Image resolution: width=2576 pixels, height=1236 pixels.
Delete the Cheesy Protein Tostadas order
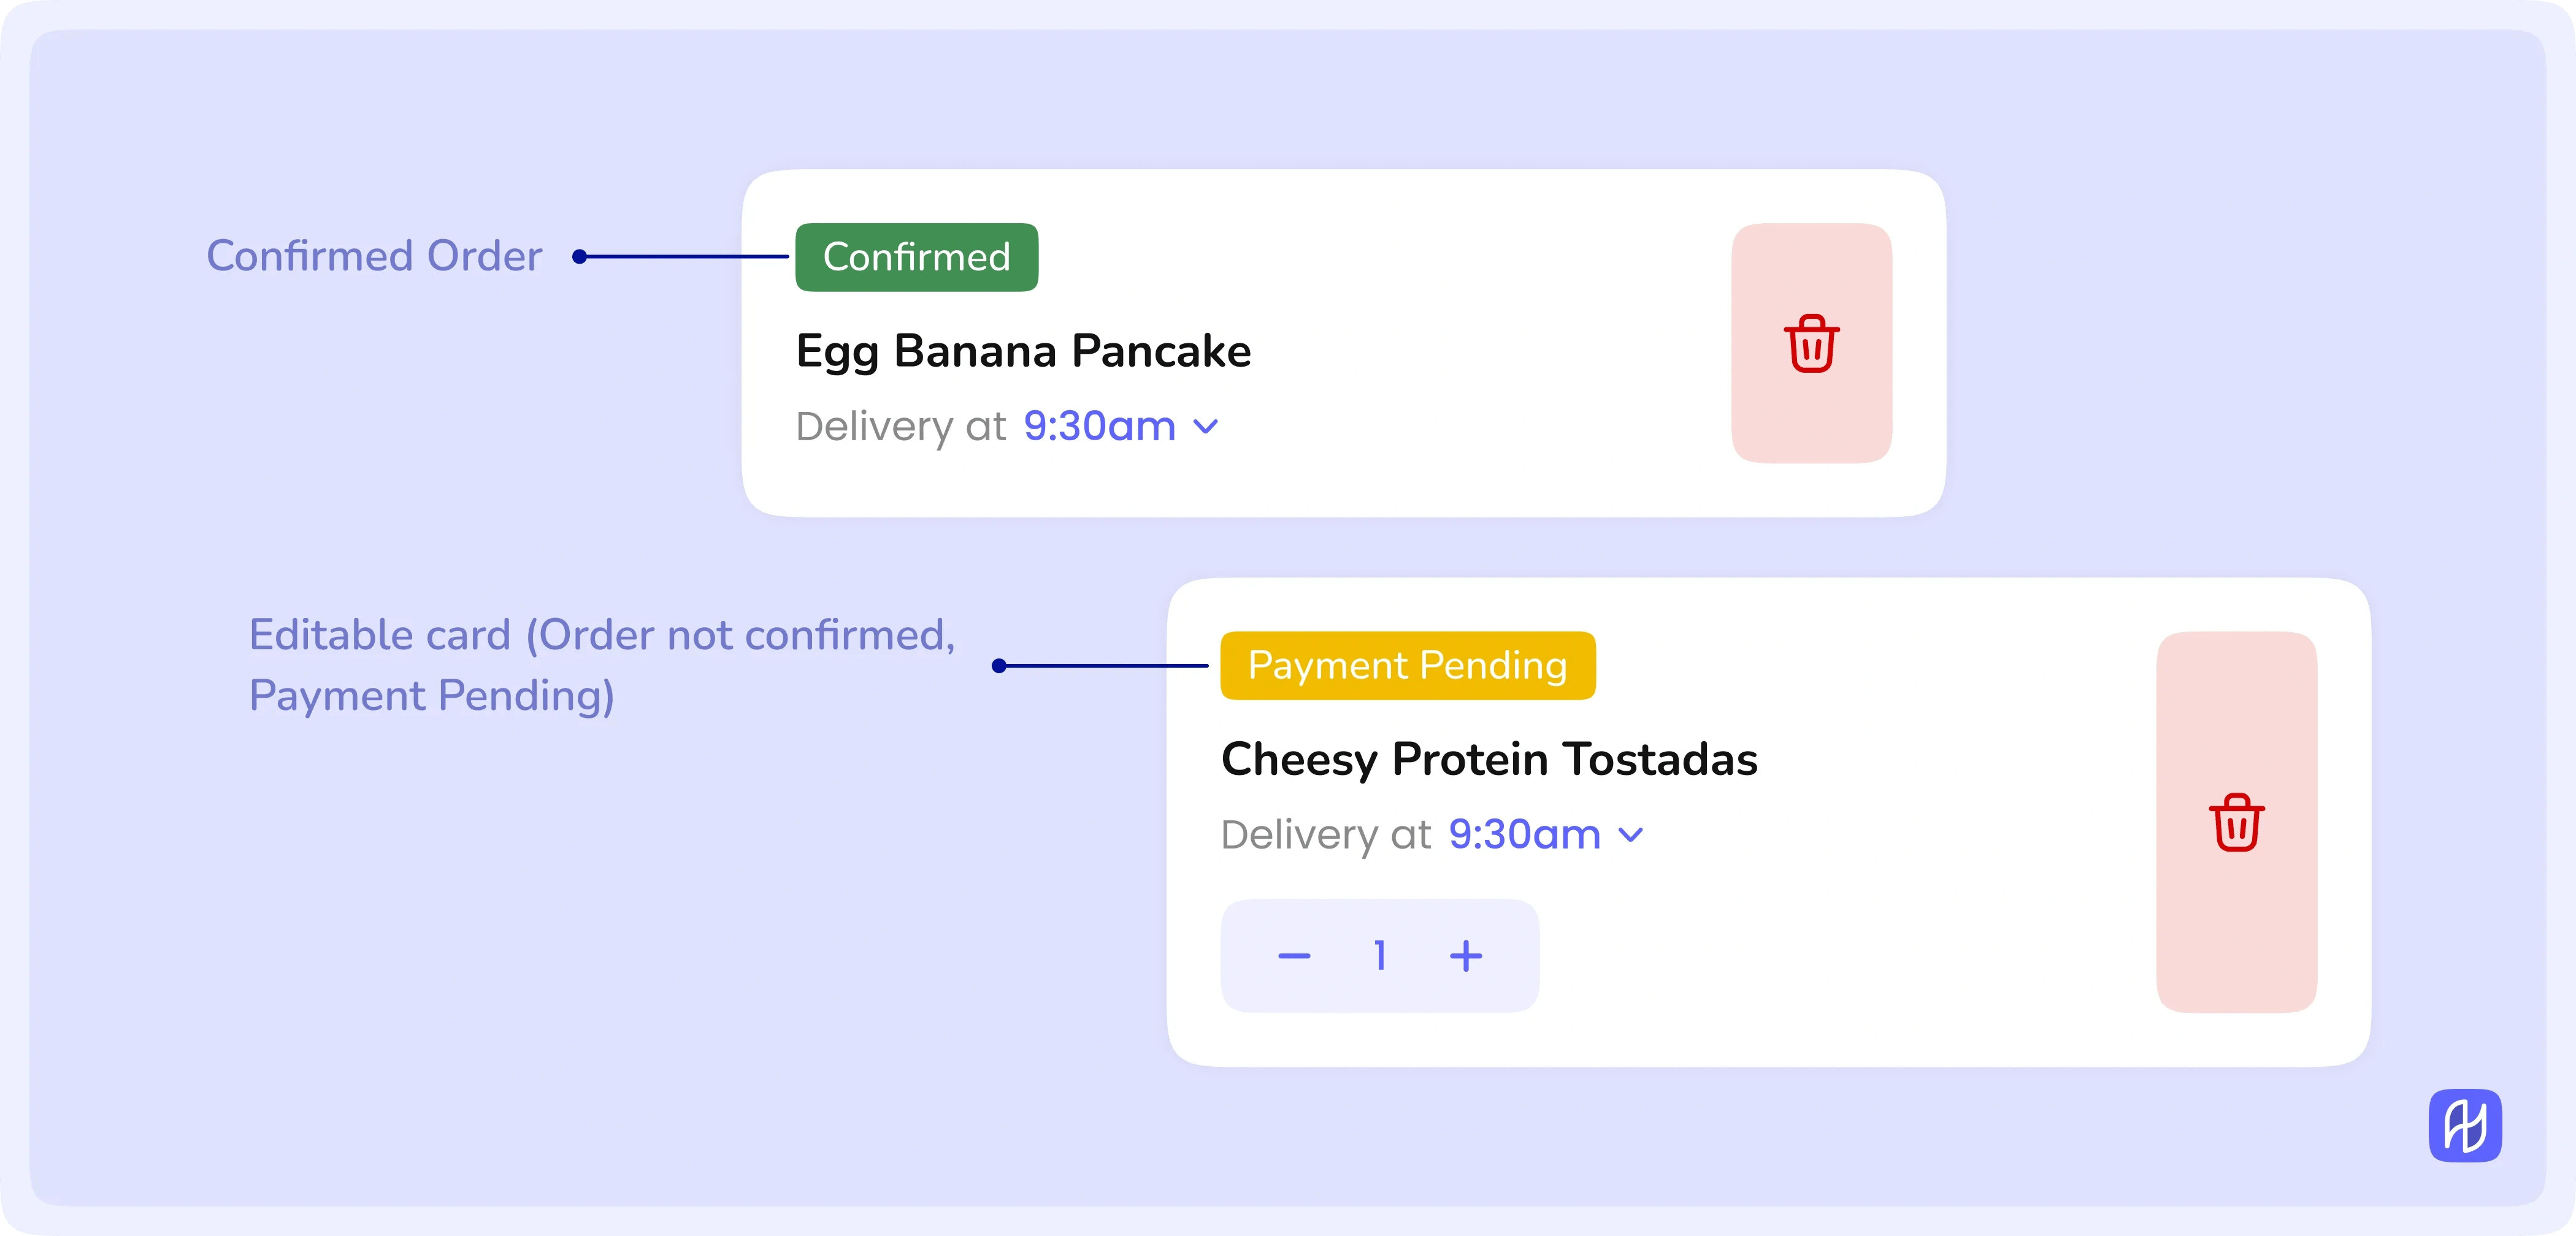pyautogui.click(x=2236, y=822)
